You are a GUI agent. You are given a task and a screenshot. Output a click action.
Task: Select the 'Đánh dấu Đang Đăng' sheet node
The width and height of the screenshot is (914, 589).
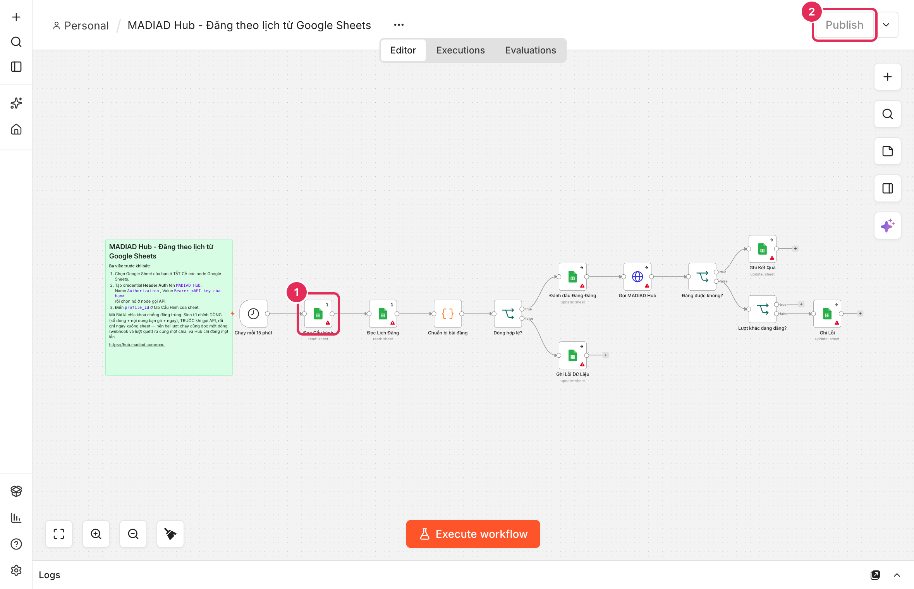[573, 277]
